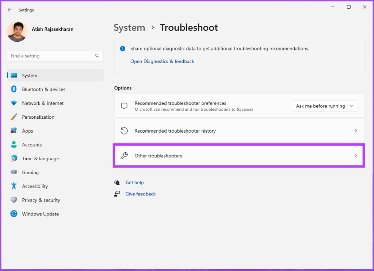Viewport: 374px width, 271px height.
Task: Click the System breadcrumb in the title
Action: (129, 28)
